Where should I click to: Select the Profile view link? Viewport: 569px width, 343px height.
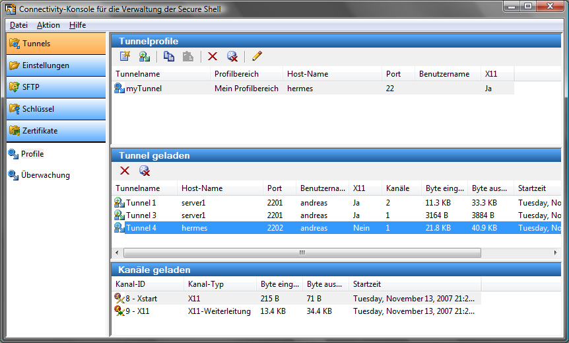(32, 154)
